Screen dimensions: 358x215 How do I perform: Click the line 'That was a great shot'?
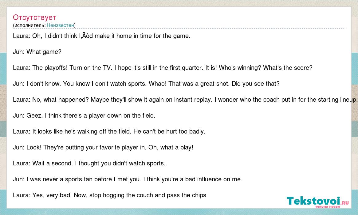pyautogui.click(x=146, y=84)
